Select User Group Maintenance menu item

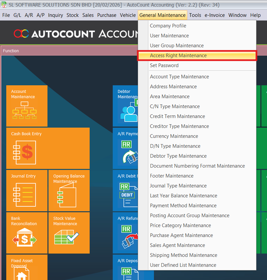coord(177,46)
